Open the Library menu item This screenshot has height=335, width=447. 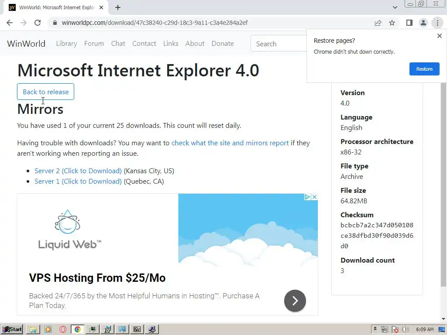[x=66, y=44]
